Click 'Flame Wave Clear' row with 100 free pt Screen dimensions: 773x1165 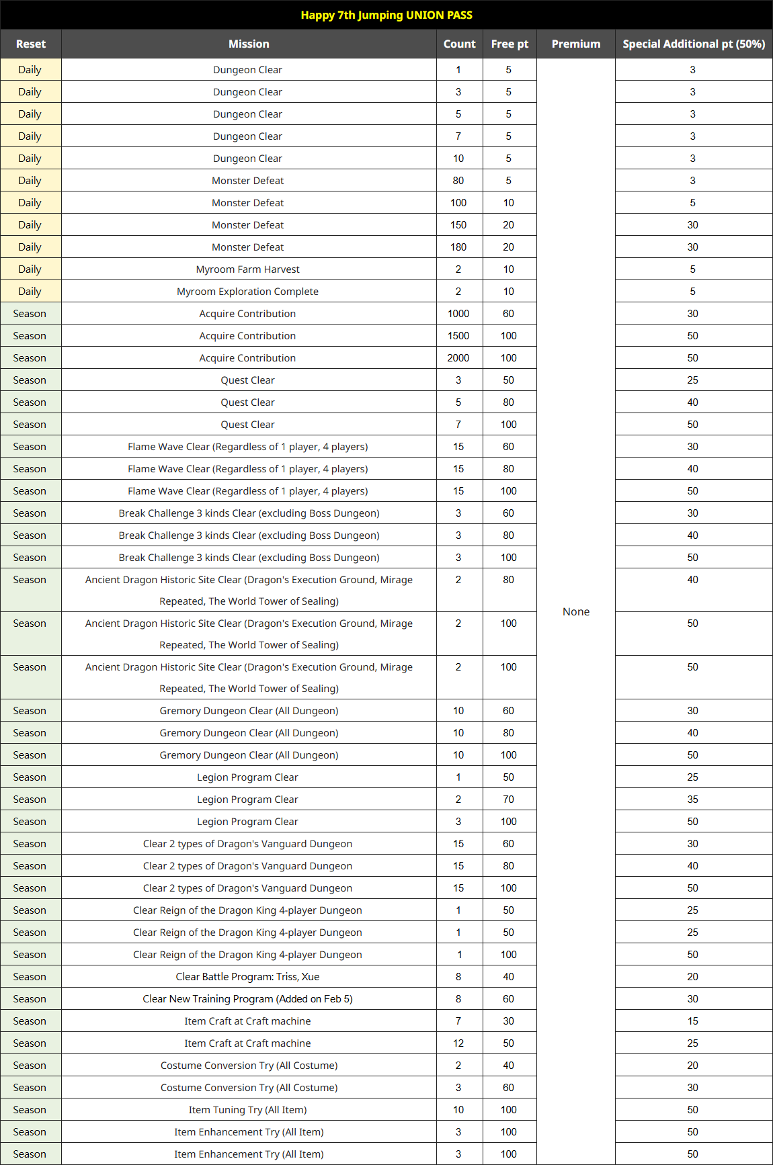point(248,491)
